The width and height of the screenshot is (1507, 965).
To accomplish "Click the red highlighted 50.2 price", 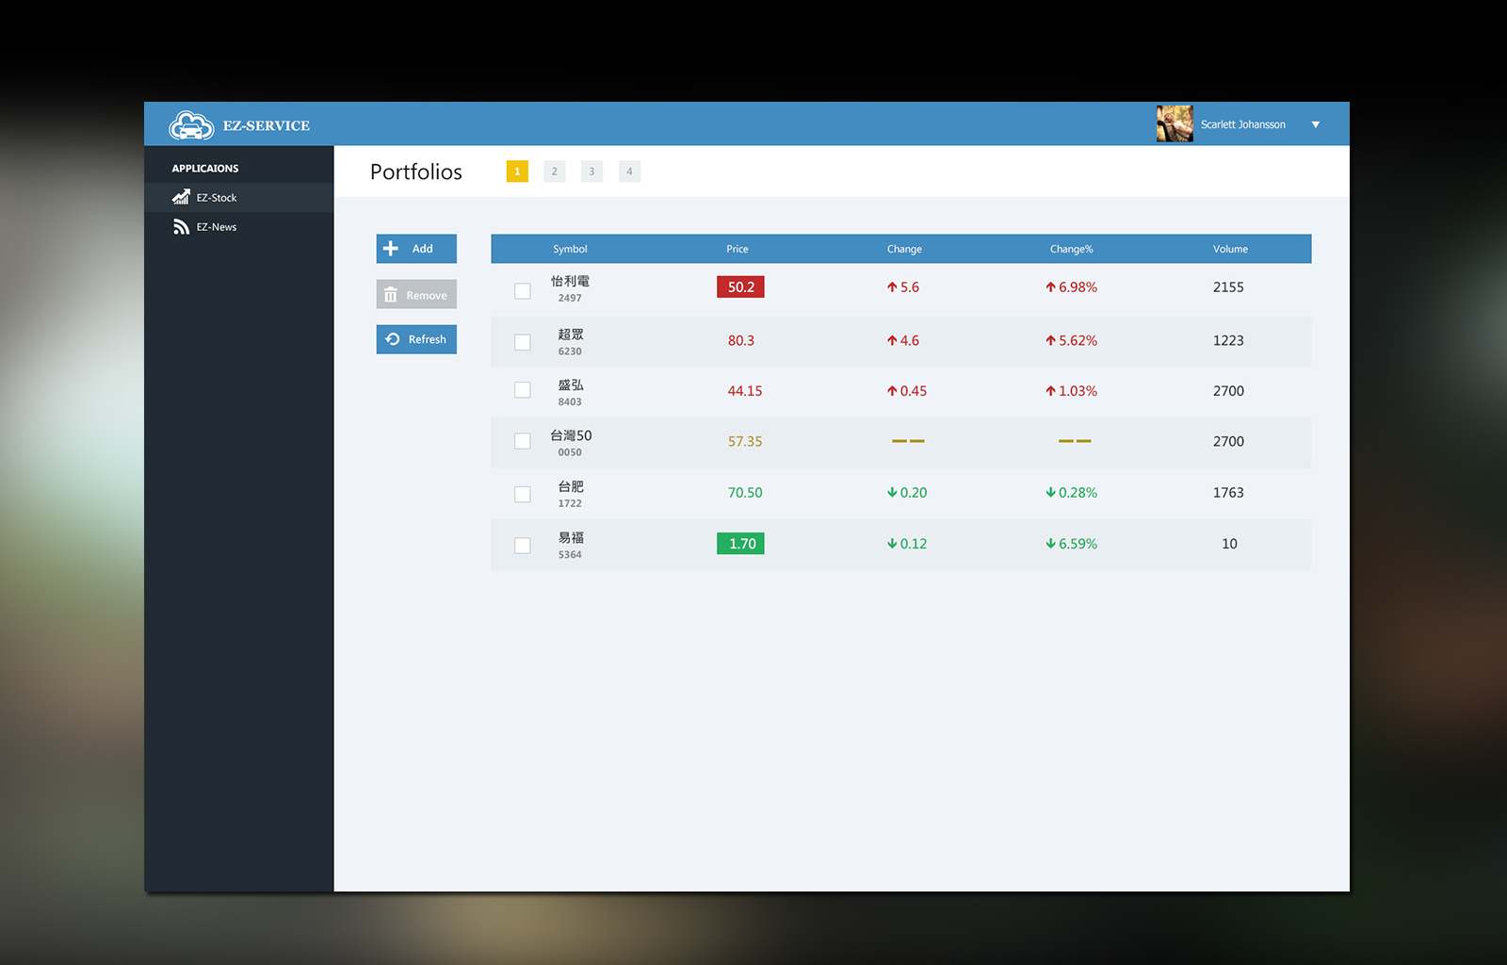I will [x=740, y=287].
